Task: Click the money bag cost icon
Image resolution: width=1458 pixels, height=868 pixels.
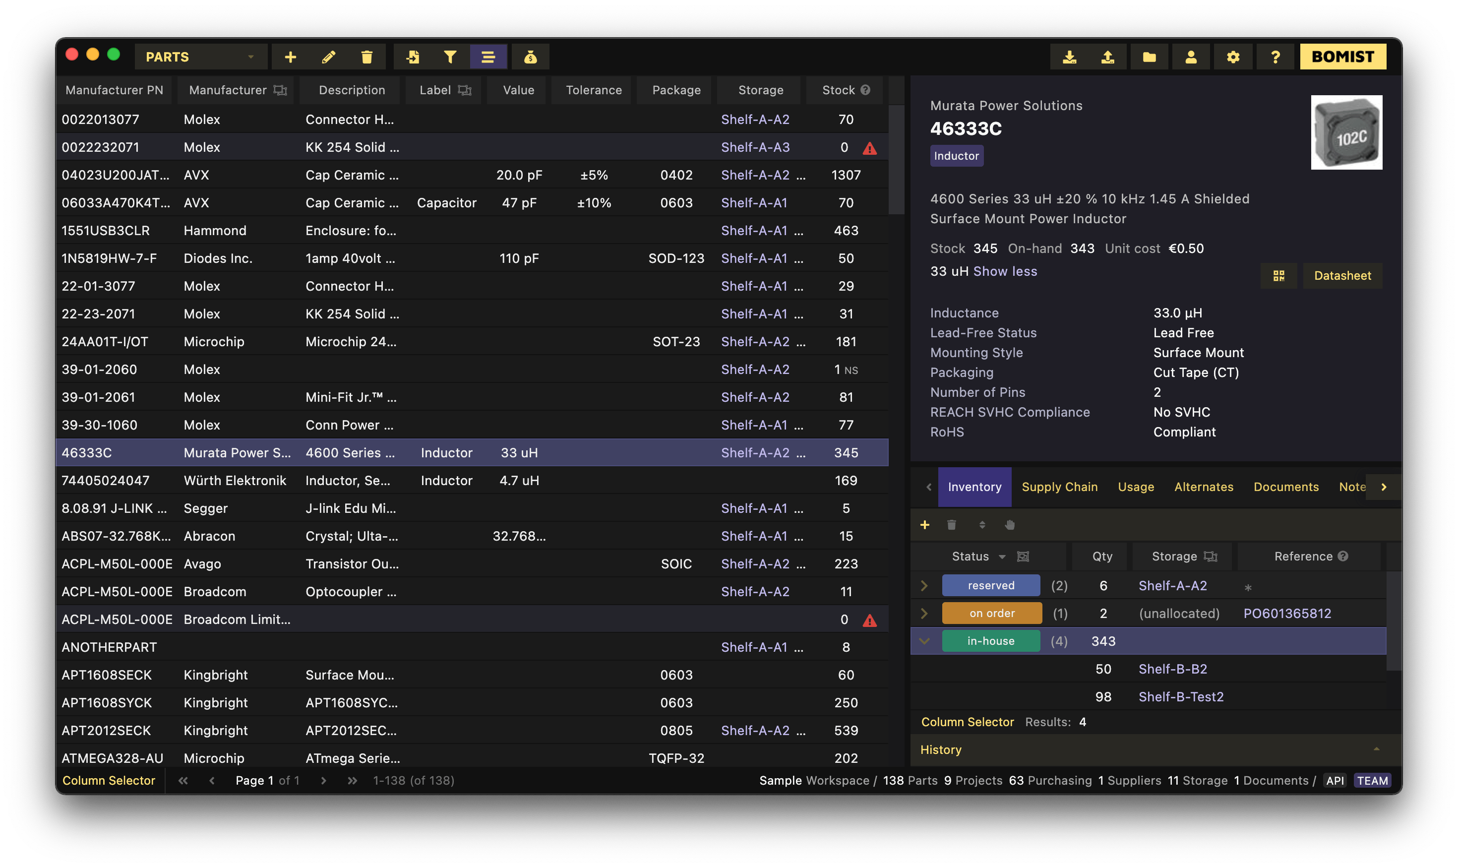Action: (x=531, y=57)
